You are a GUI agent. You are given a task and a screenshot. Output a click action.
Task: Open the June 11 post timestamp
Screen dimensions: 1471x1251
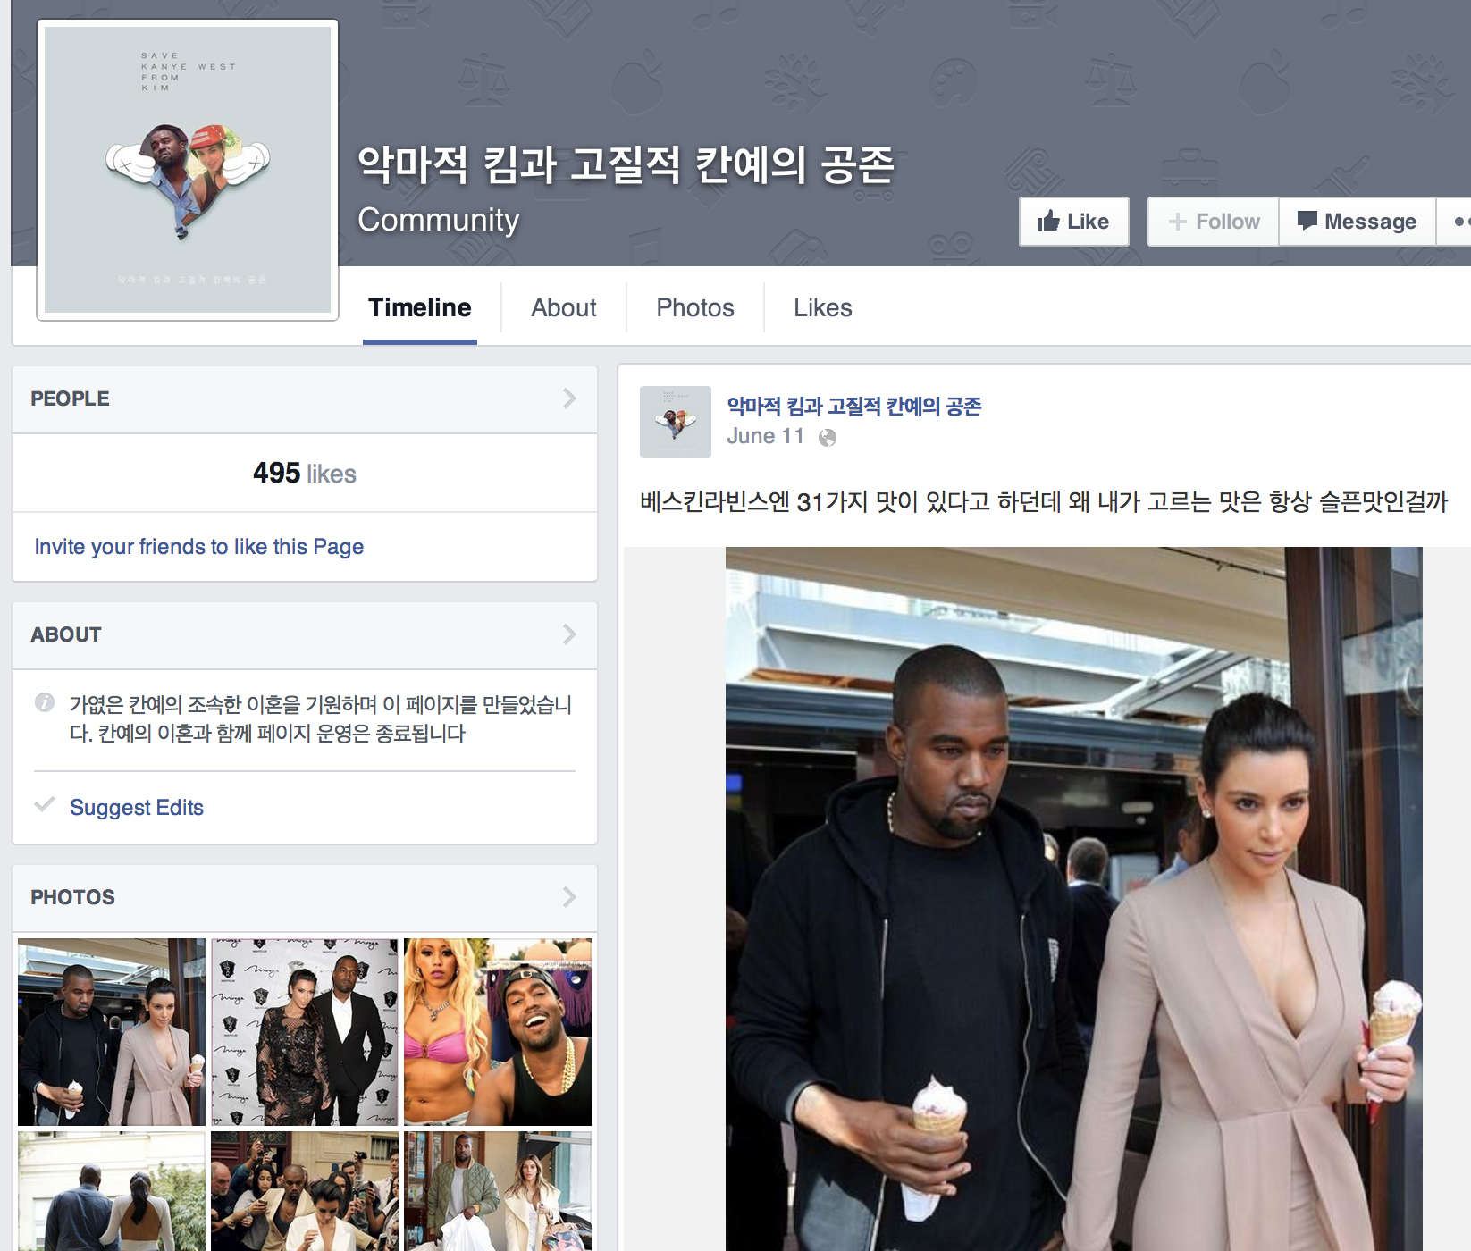tap(766, 436)
